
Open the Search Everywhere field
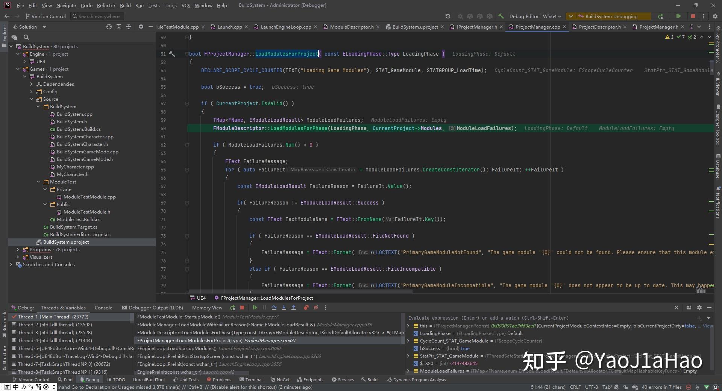[x=97, y=16]
